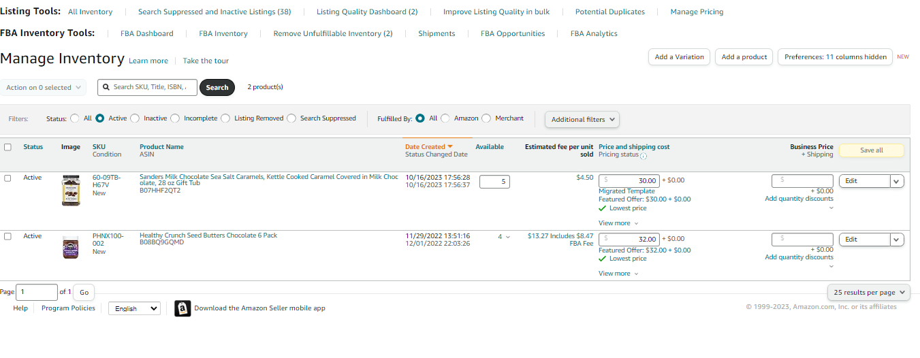Viewport: 920px width, 358px height.
Task: Open Action on 0 selected dropdown
Action: pyautogui.click(x=44, y=87)
